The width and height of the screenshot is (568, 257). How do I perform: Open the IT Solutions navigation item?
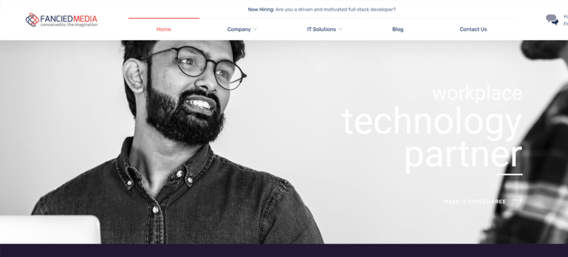[x=321, y=29]
